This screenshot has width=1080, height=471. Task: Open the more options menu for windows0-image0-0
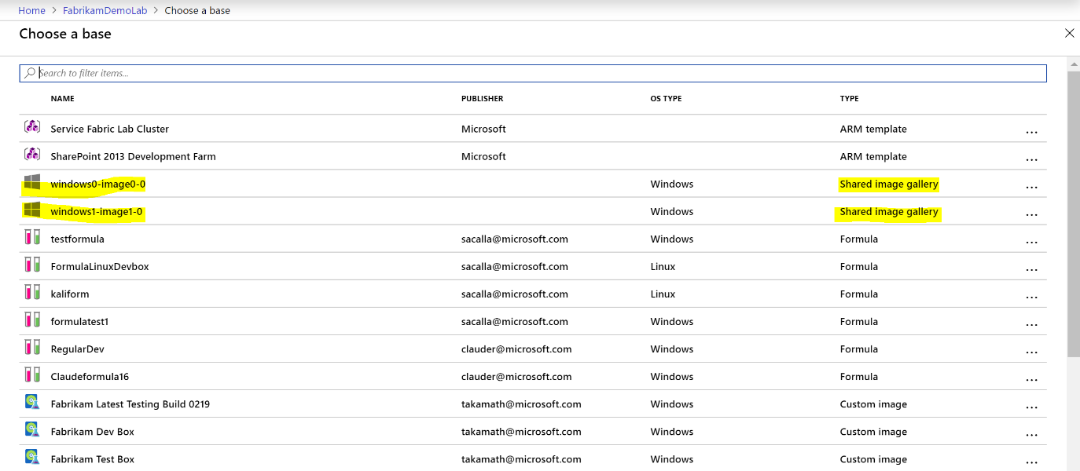1032,187
